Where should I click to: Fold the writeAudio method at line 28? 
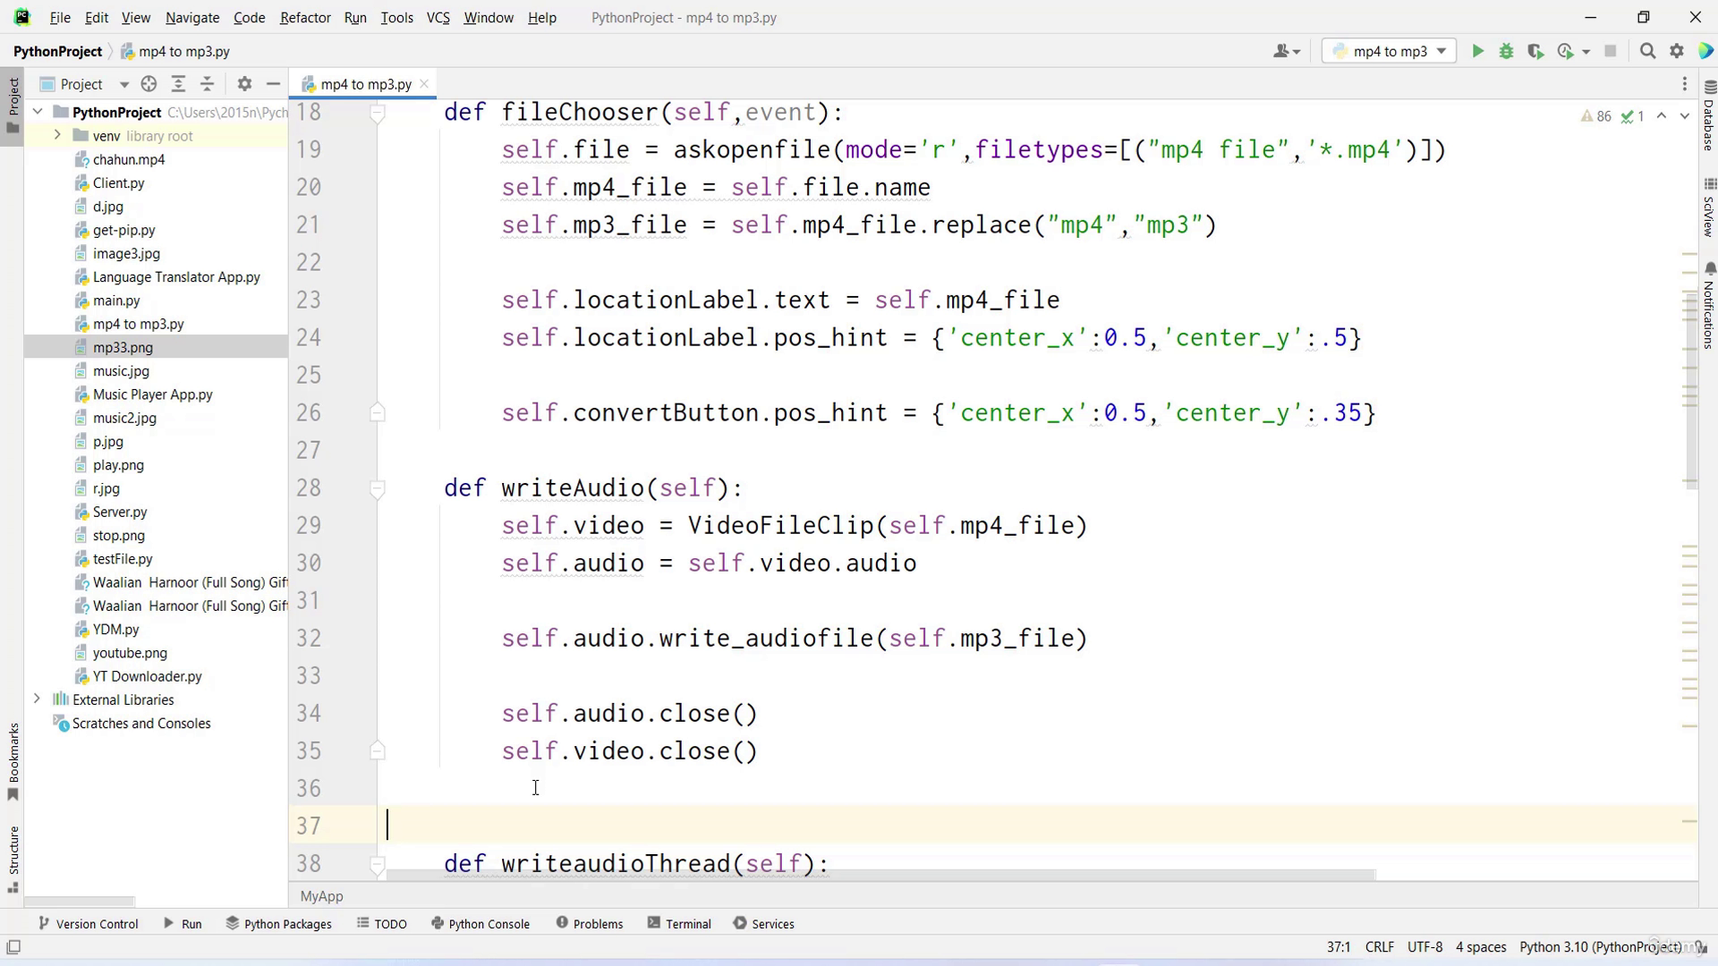[x=378, y=488]
